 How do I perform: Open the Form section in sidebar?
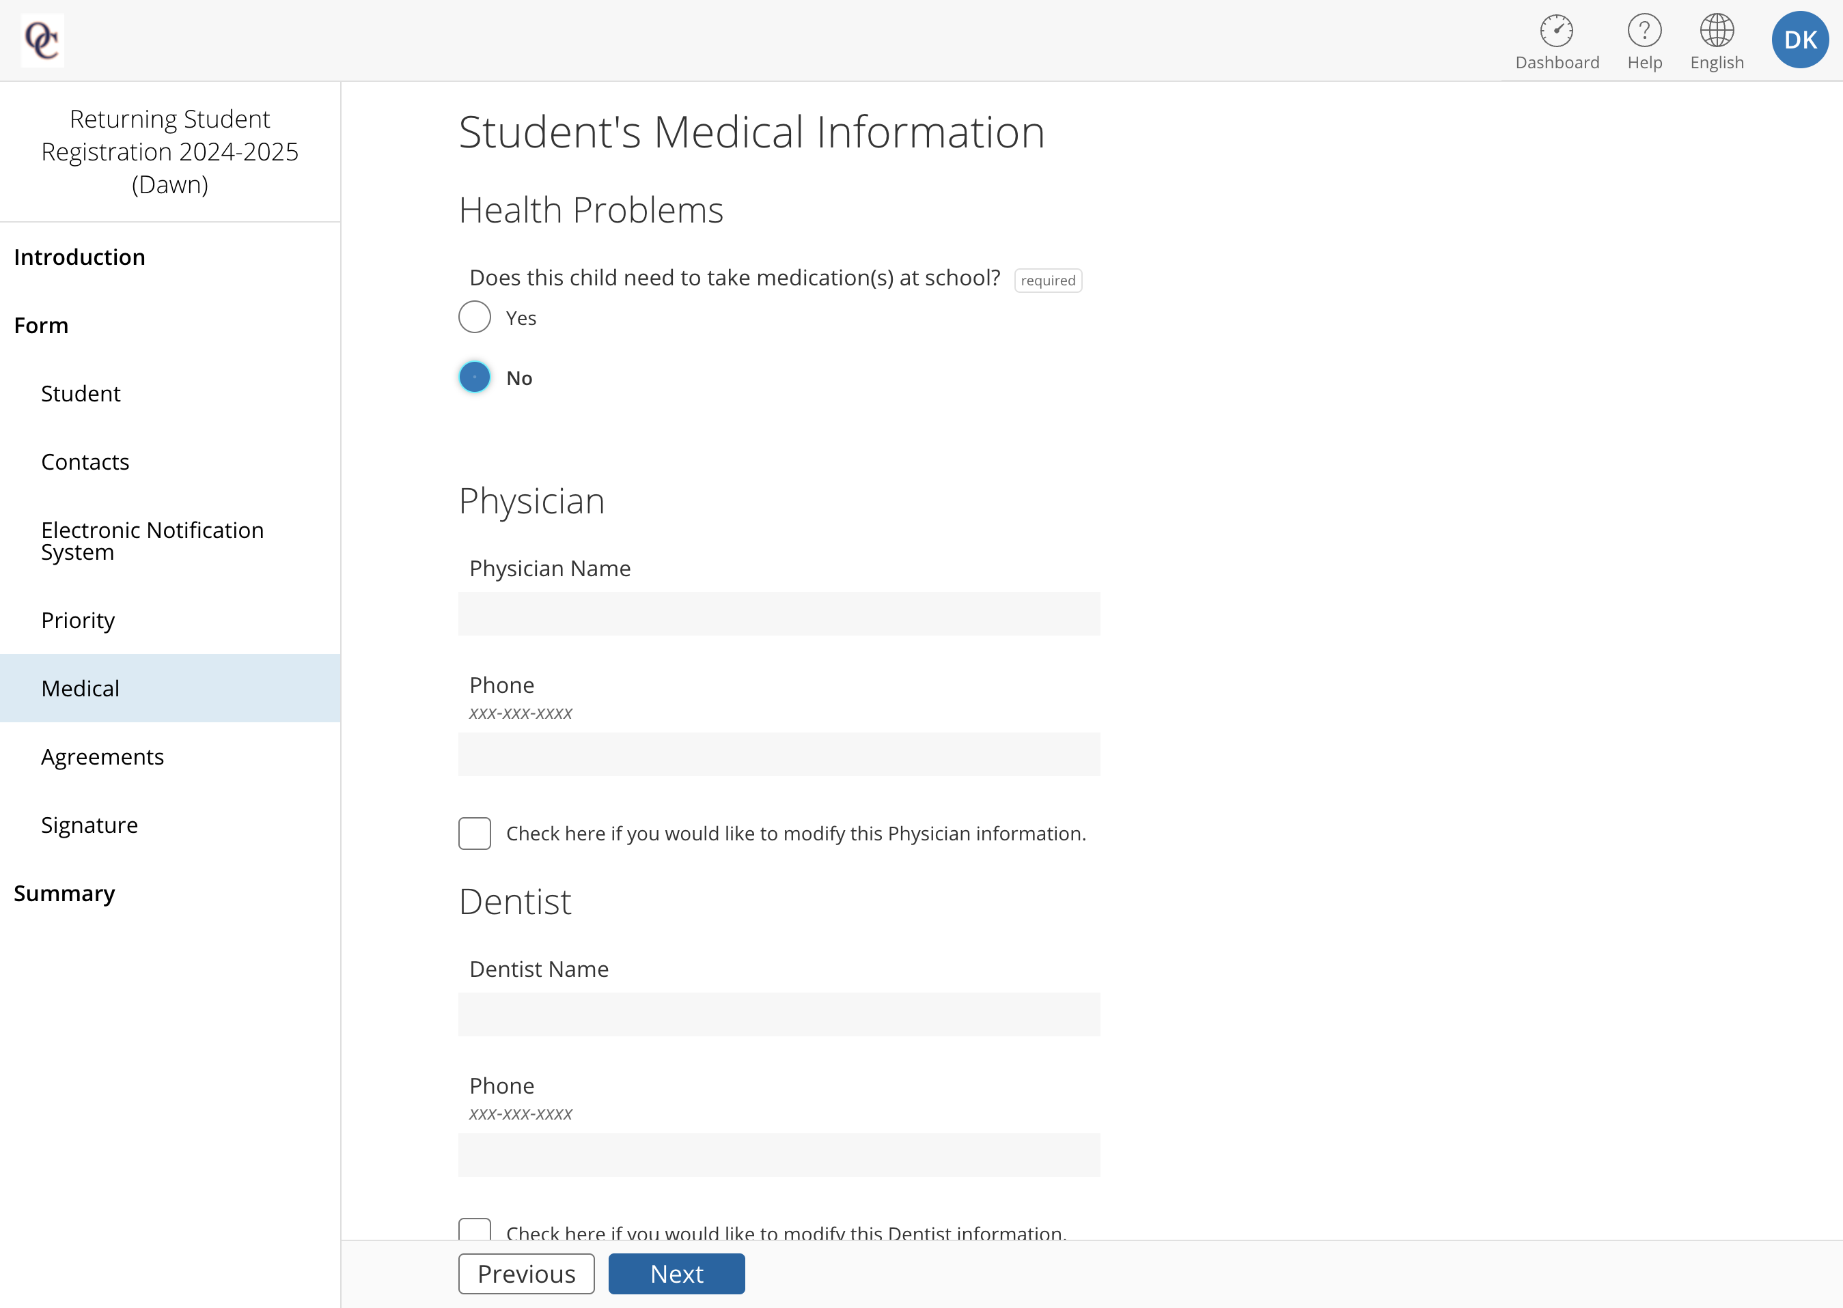pos(41,326)
